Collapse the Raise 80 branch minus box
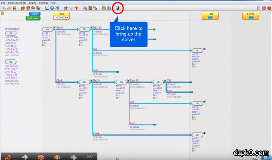The width and height of the screenshot is (272, 160). [91, 28]
